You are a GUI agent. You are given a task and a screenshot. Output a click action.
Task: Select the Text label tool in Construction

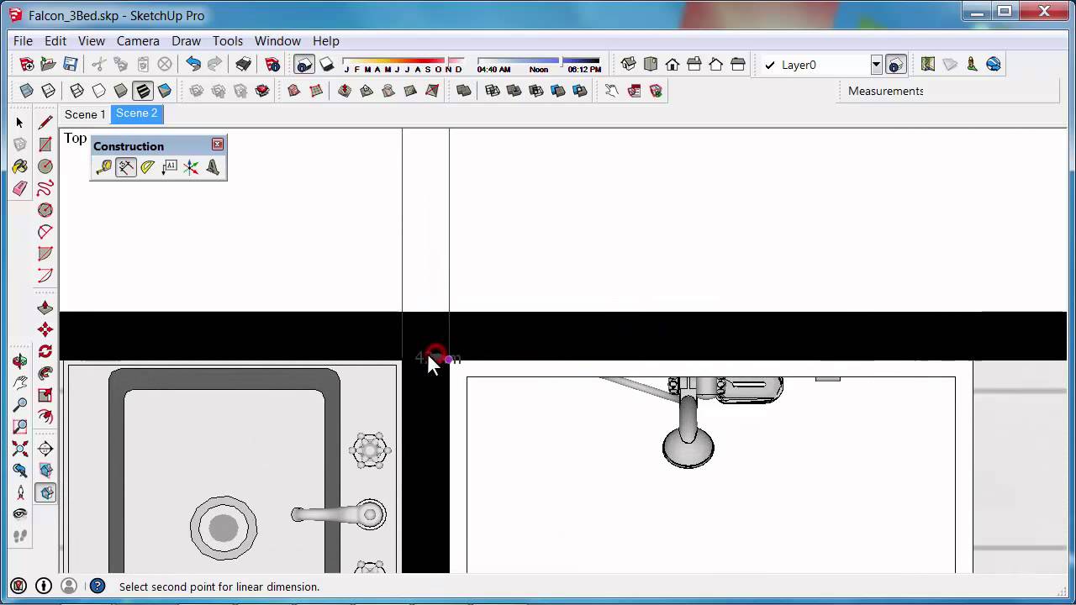(x=169, y=167)
